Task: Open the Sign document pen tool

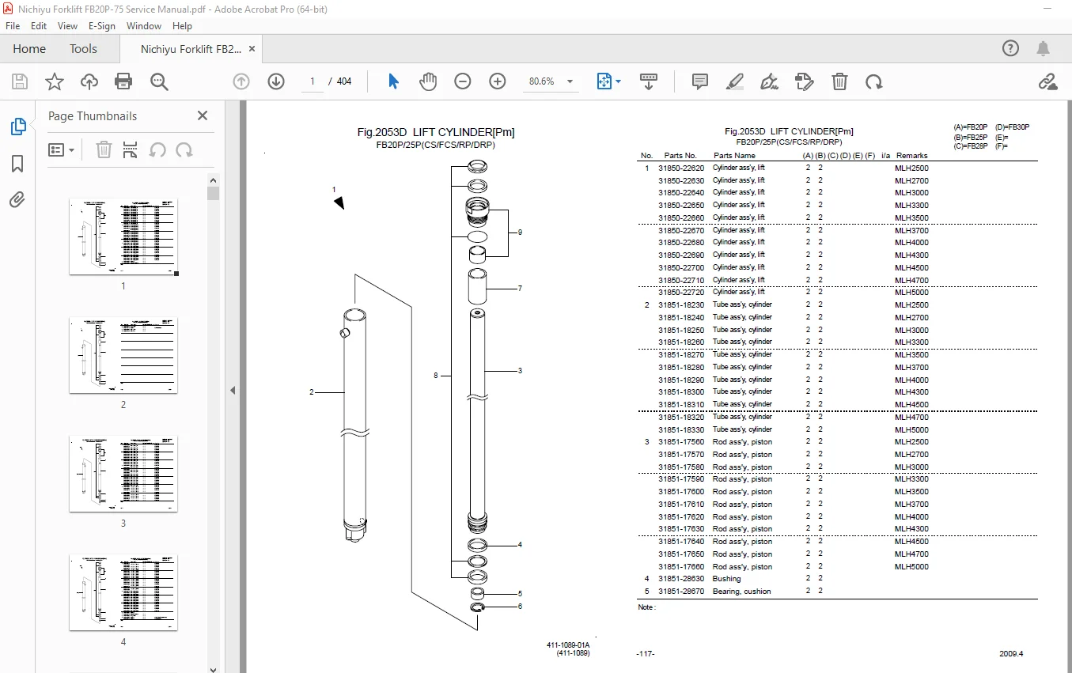Action: 769,81
